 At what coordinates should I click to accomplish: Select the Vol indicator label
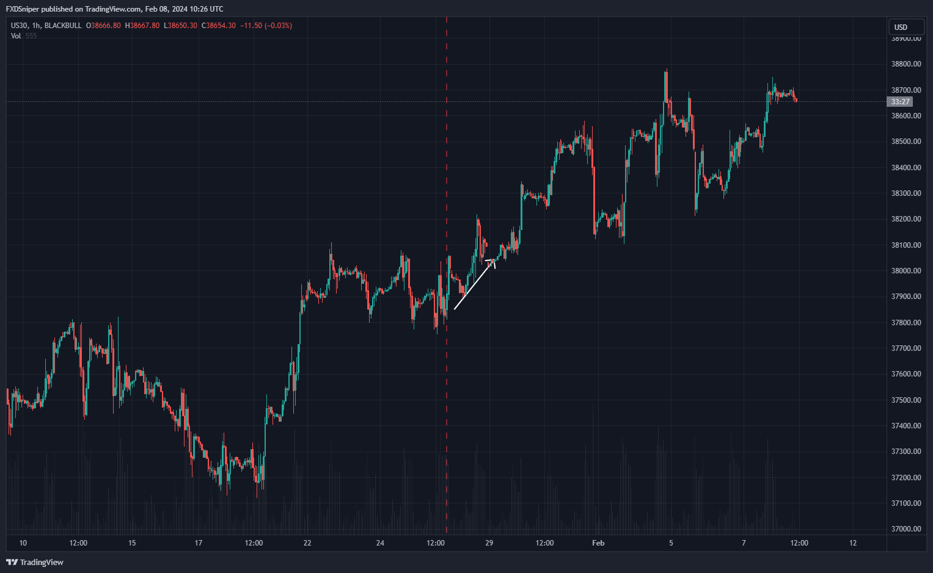click(16, 36)
